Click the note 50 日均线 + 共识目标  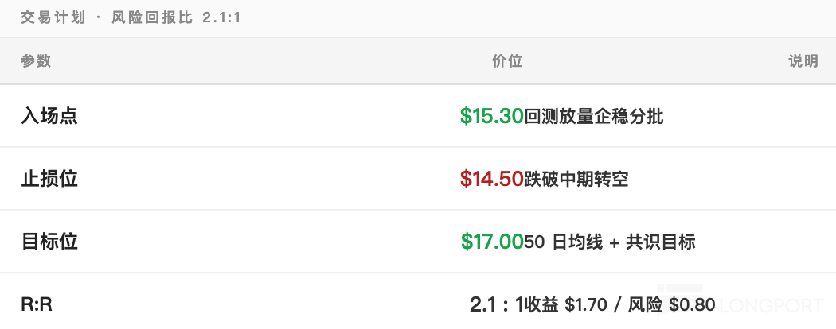609,242
